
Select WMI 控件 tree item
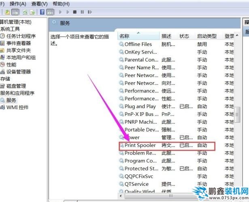17,107
